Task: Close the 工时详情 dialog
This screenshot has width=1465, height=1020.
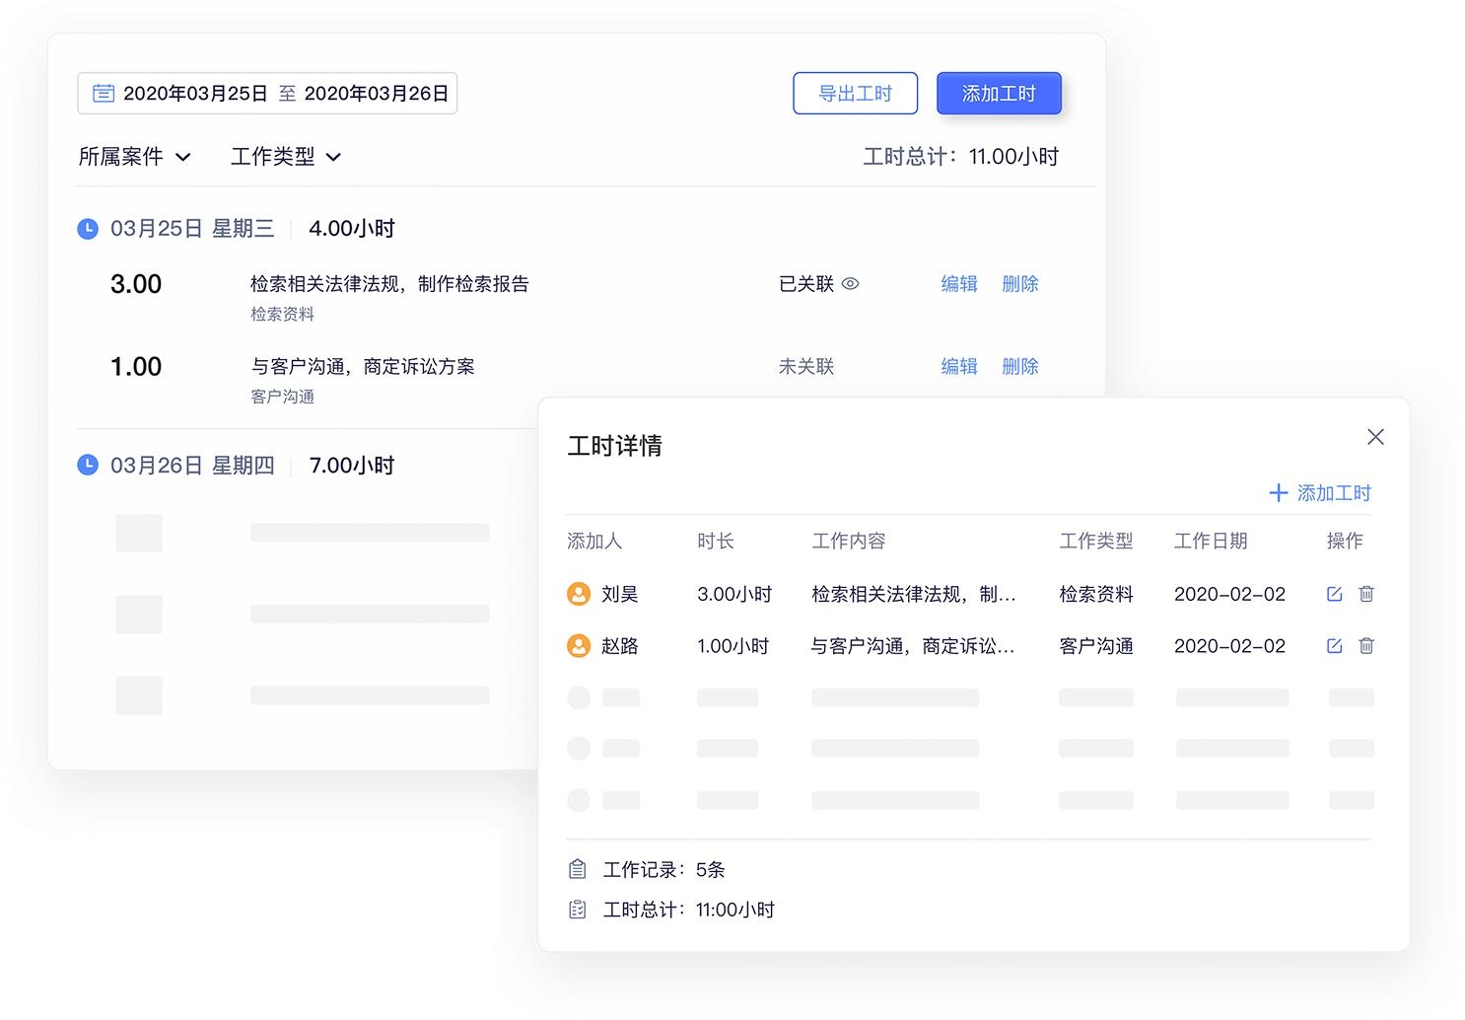Action: (1375, 437)
